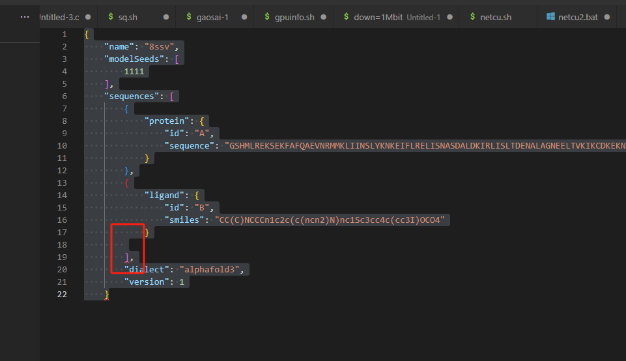The image size is (626, 361).
Task: Click the CC(C)NCCCn1c2c SMILES string value
Action: click(330, 220)
